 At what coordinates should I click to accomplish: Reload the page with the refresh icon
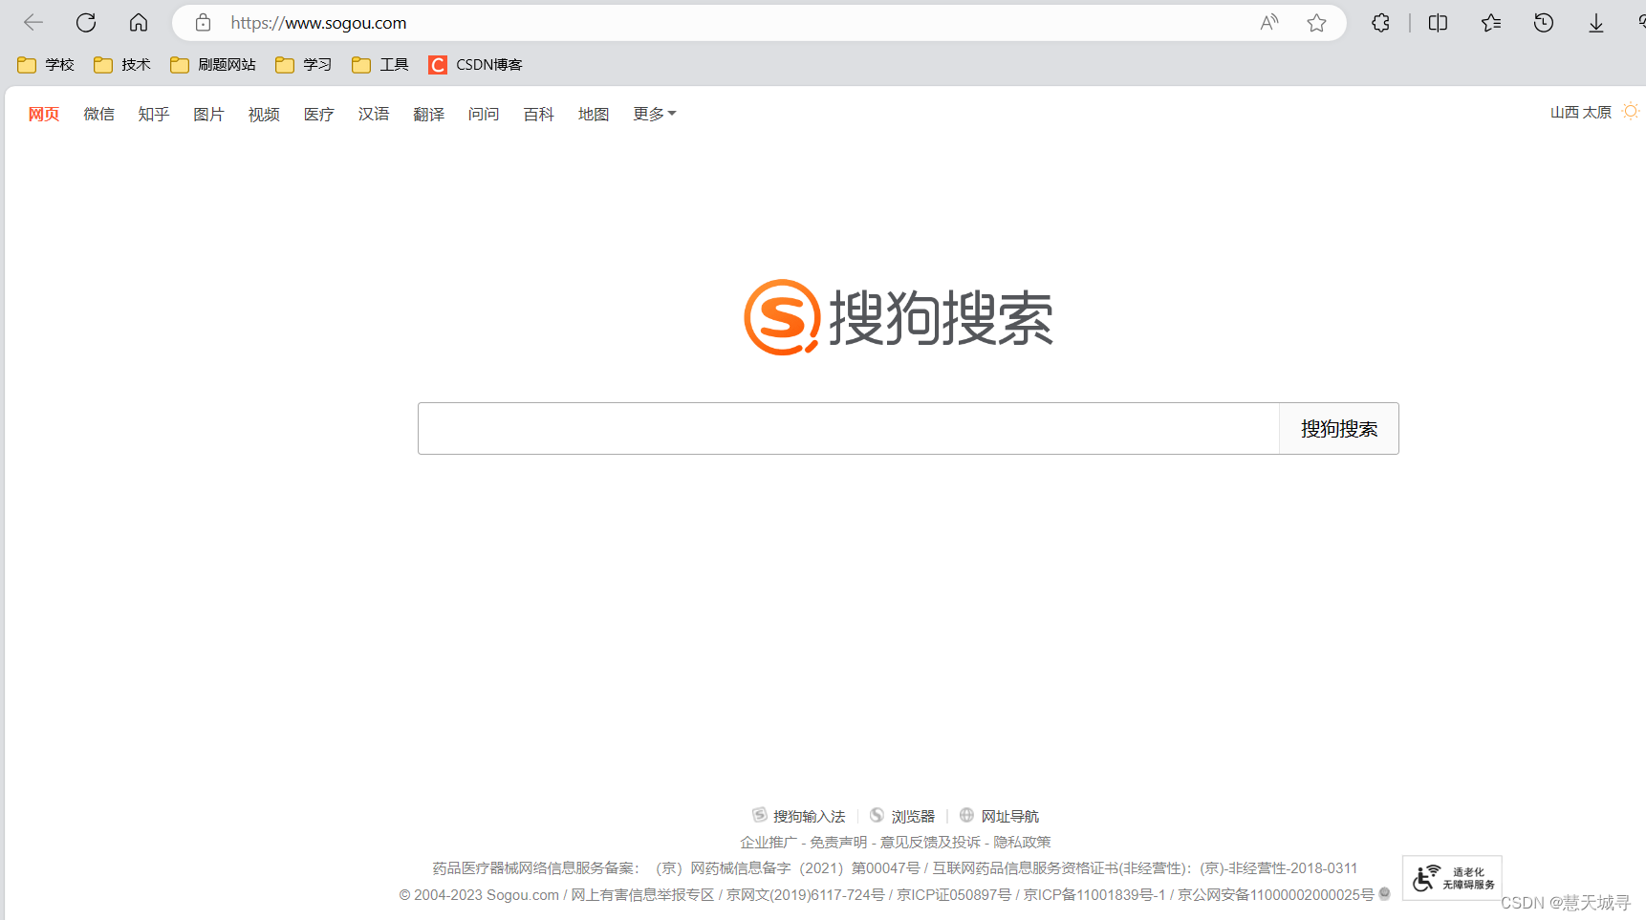[x=86, y=23]
